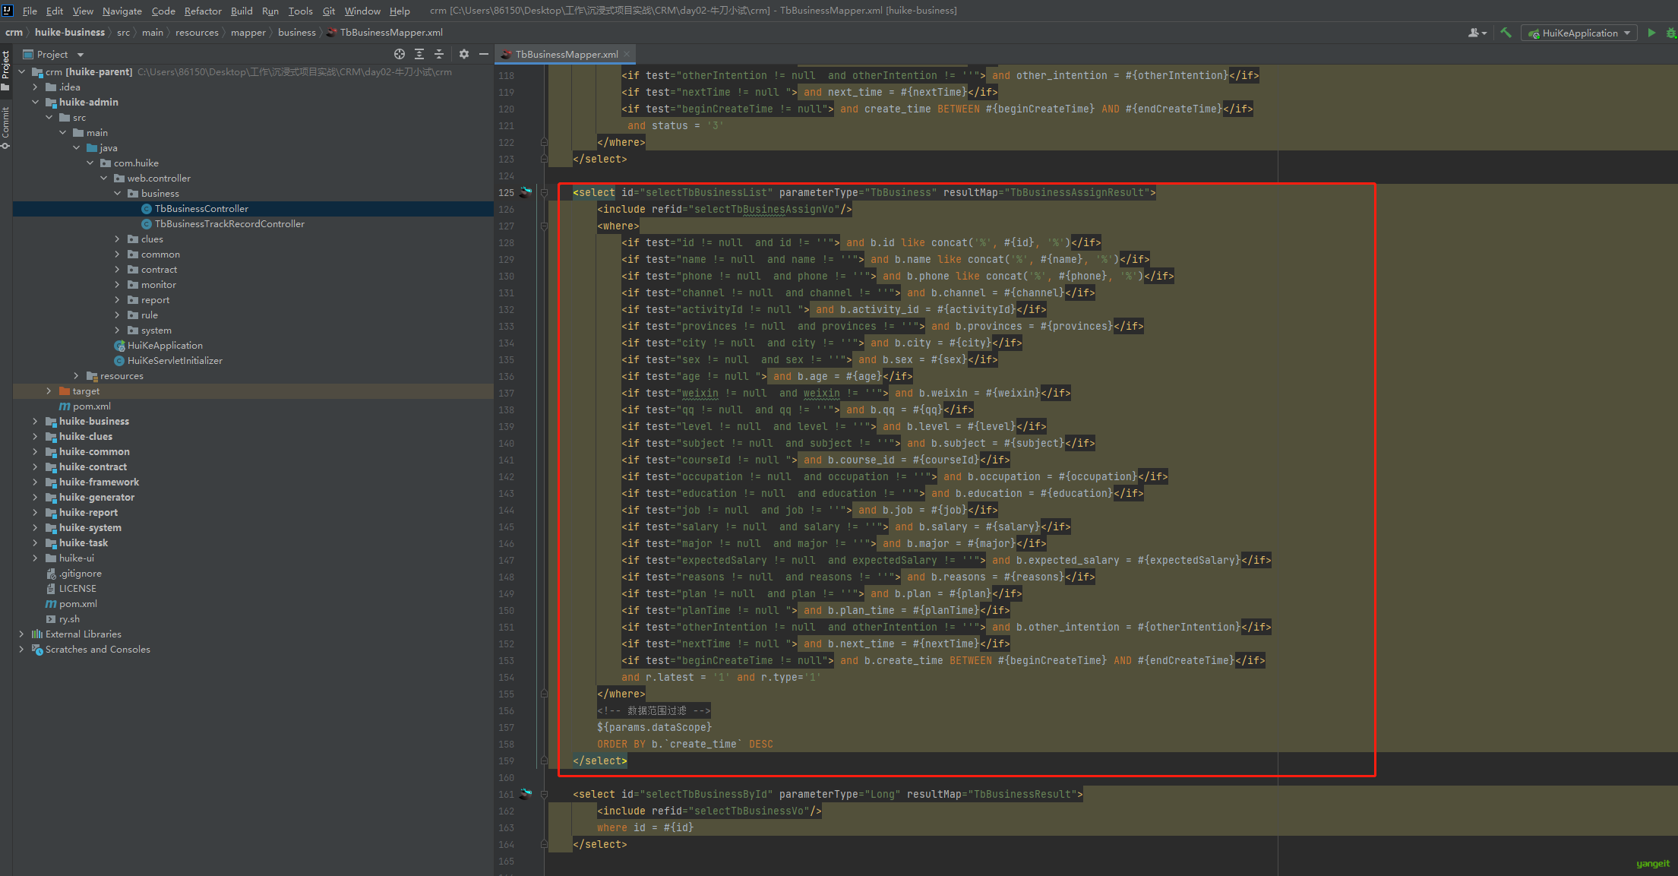Toggle fold marker at line 123
Image resolution: width=1678 pixels, height=876 pixels.
click(544, 159)
